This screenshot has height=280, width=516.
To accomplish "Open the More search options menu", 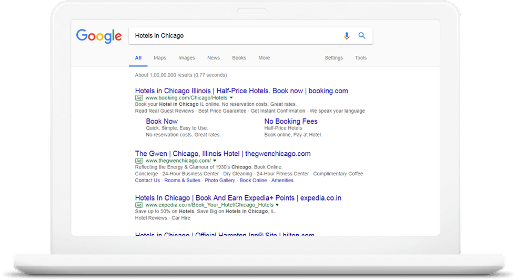I will [x=264, y=58].
